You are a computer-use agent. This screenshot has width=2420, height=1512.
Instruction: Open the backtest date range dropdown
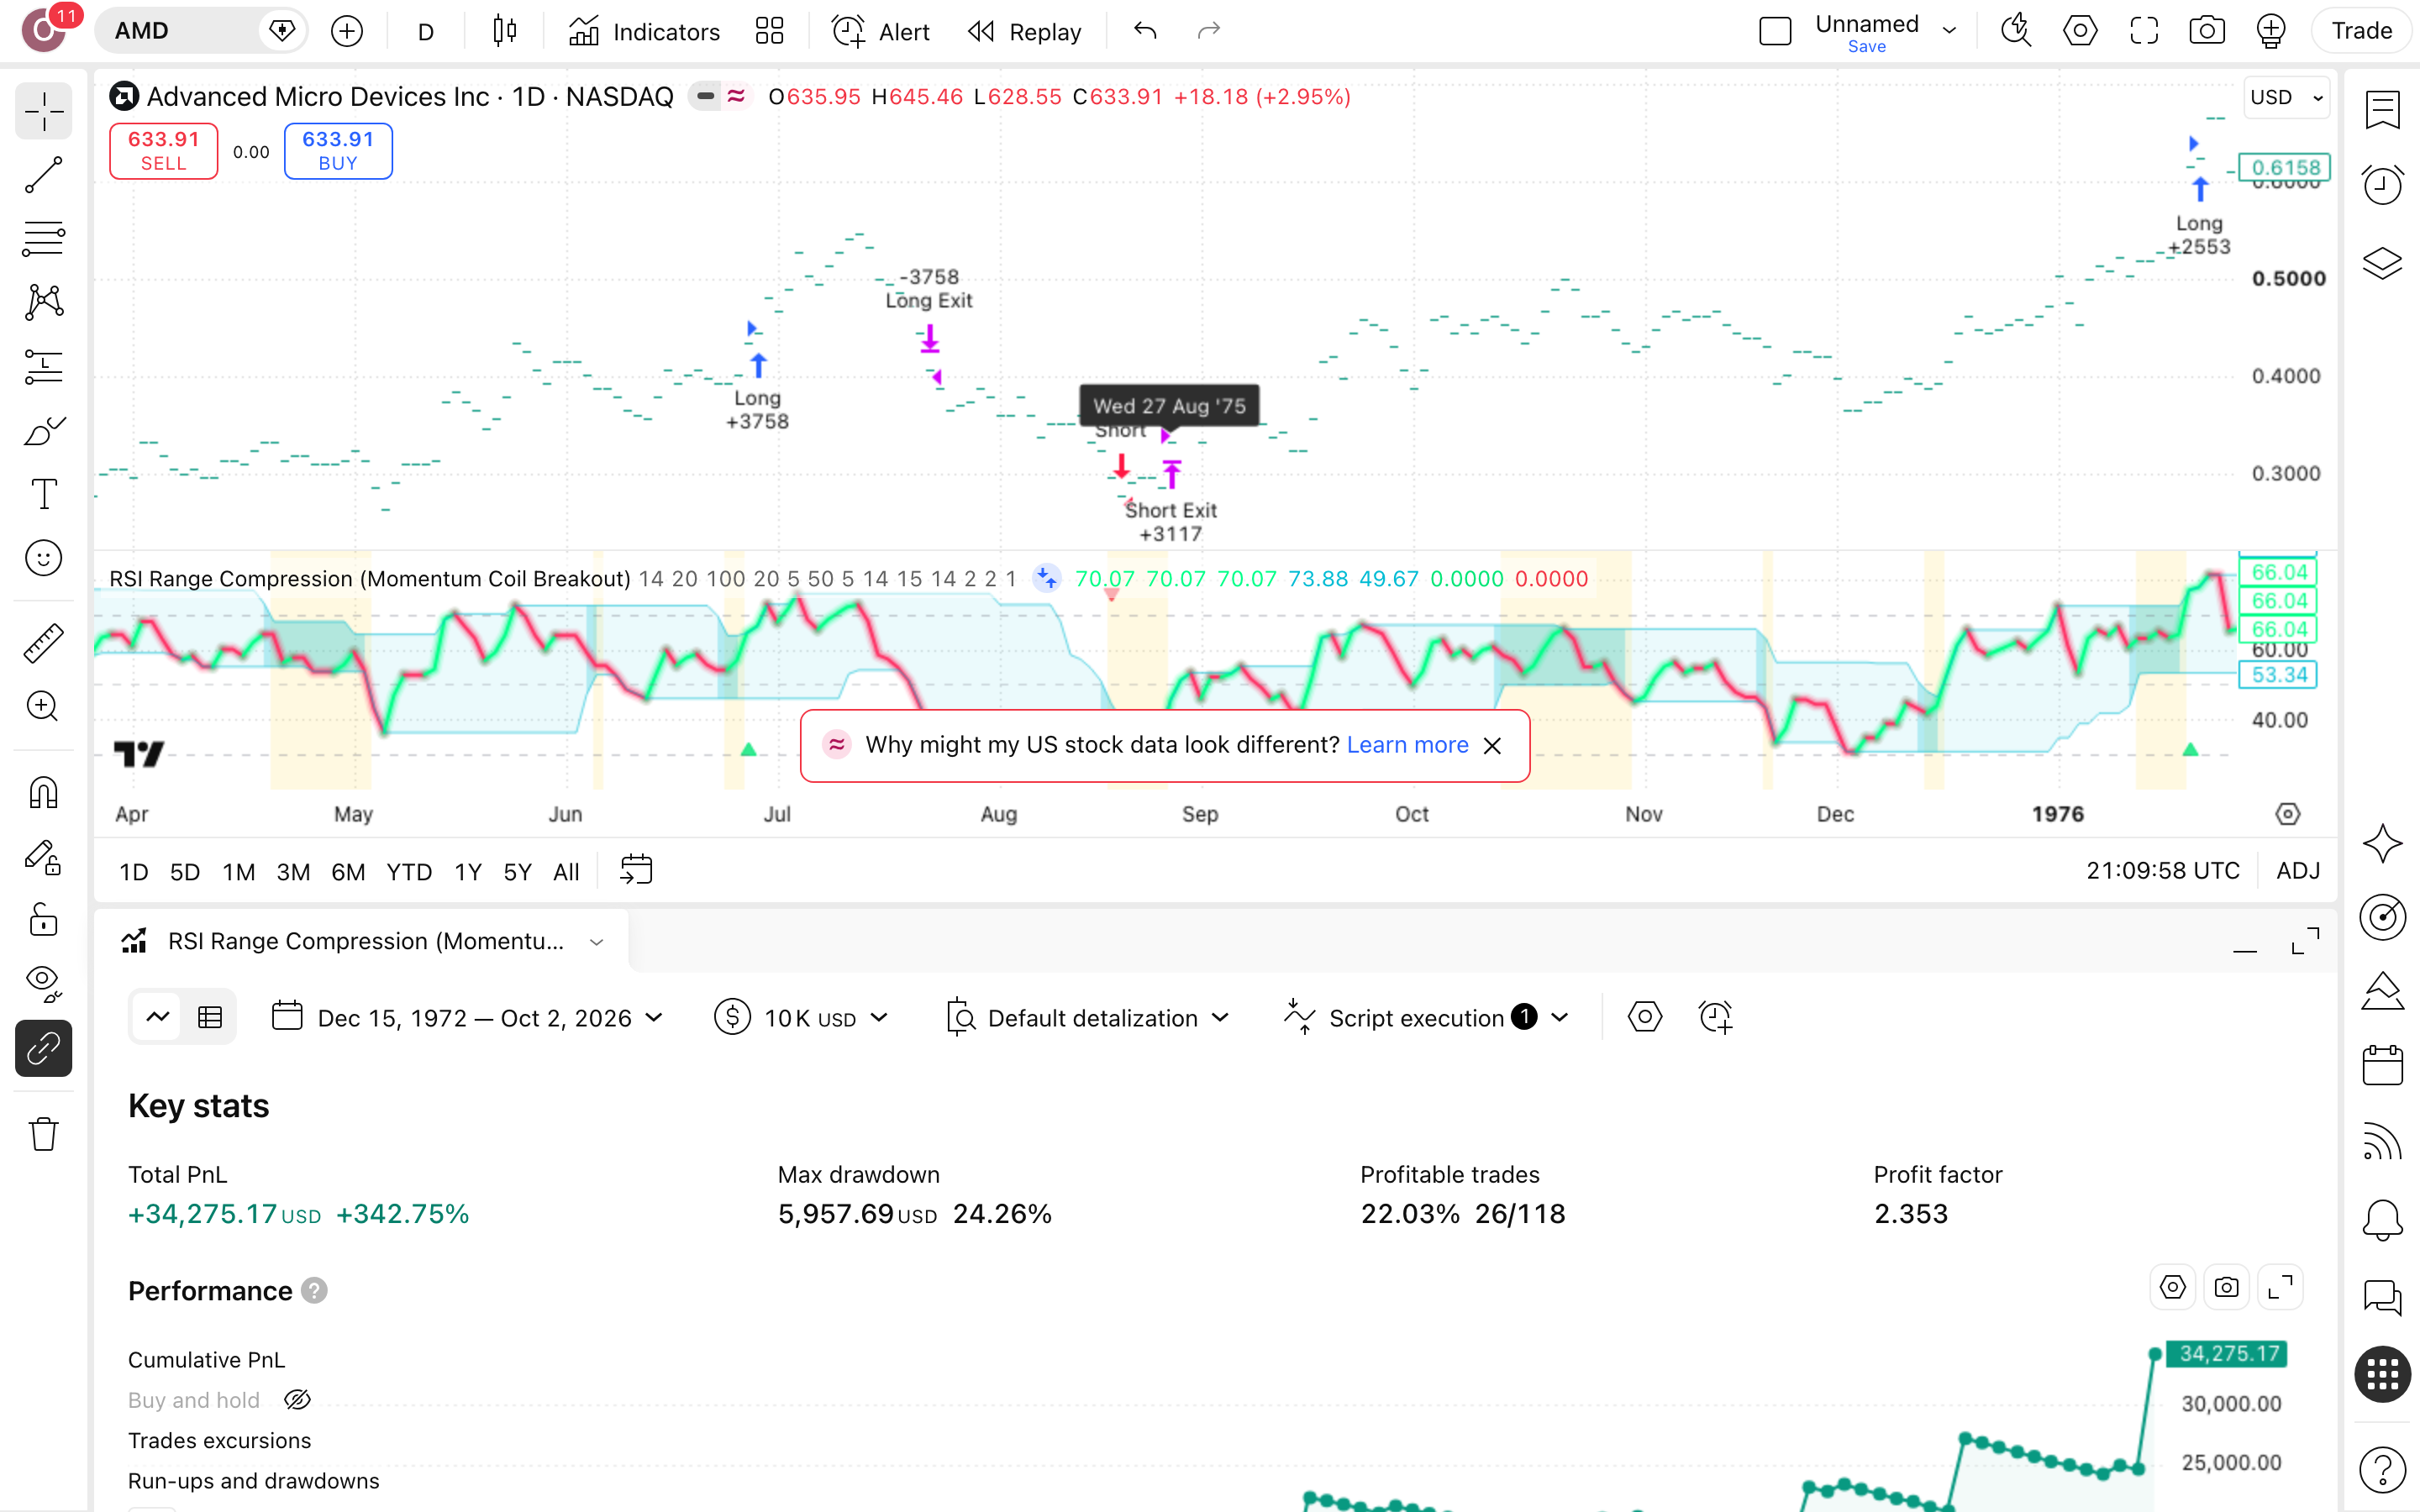pos(467,1018)
